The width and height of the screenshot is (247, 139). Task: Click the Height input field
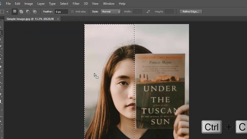[x=169, y=12]
